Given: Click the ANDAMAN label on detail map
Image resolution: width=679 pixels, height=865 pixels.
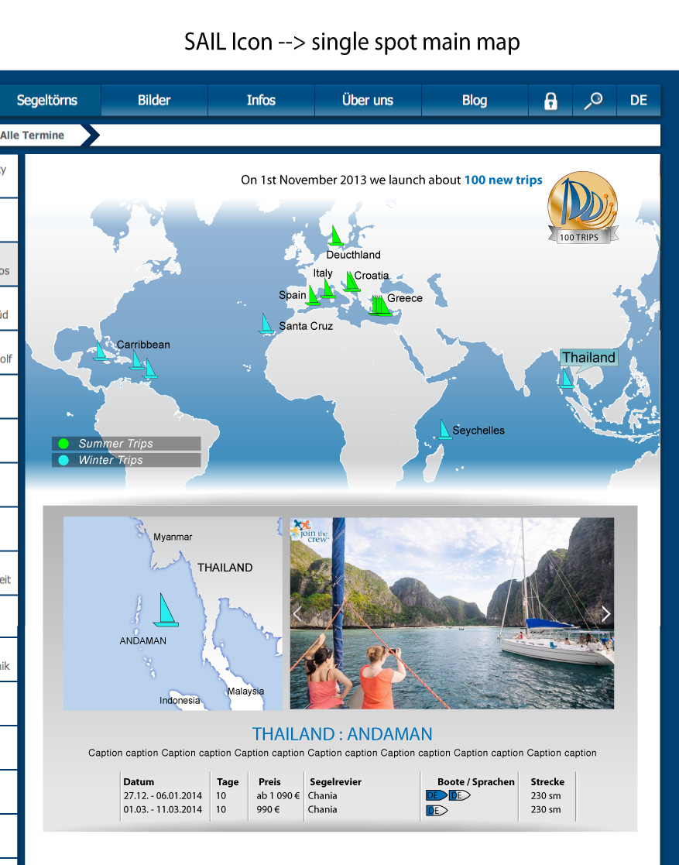Looking at the screenshot, I should pyautogui.click(x=143, y=640).
